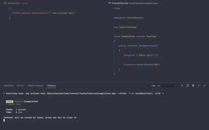209x130 pixels.
Task: Click the .vscode folder label beside settings.json
Action: 24,3
